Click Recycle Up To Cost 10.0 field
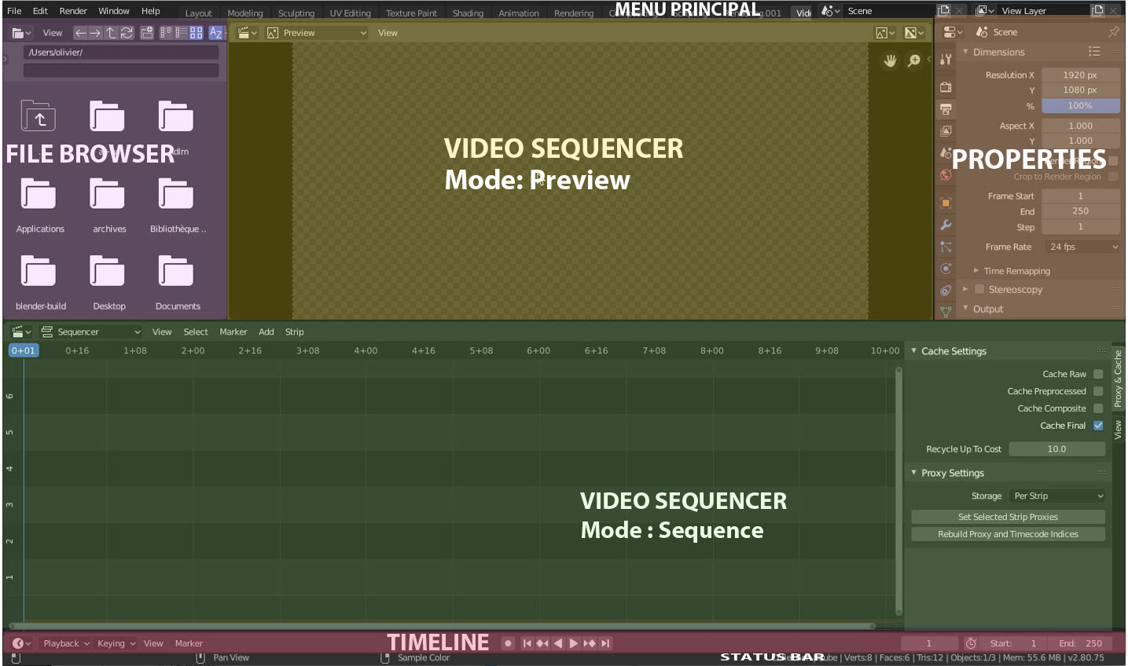Screen dimensions: 1128x666 point(1057,449)
